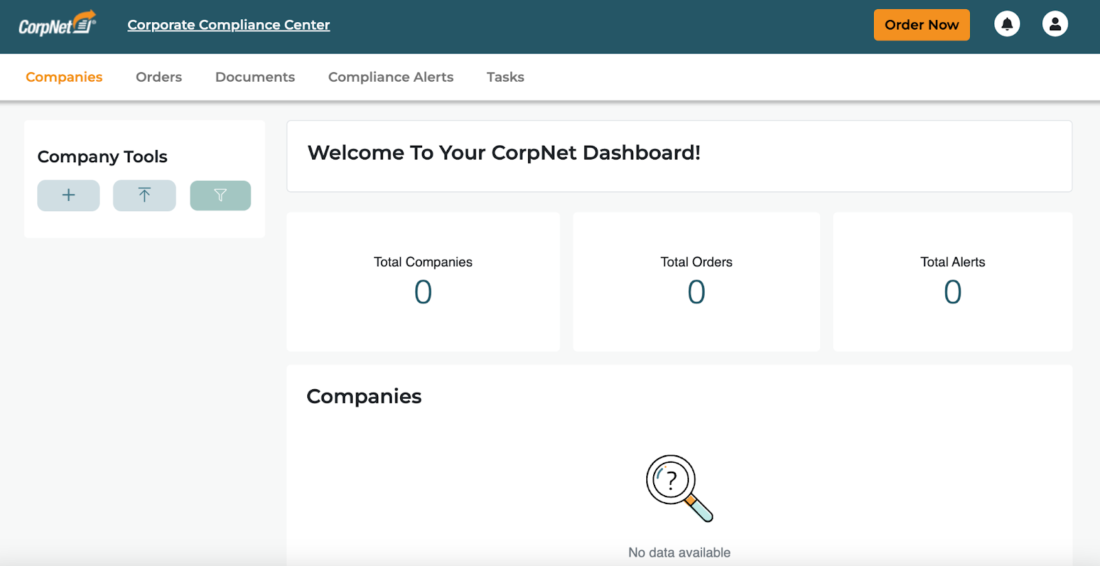Add a company with the plus icon
Viewport: 1100px width, 566px height.
[x=69, y=195]
